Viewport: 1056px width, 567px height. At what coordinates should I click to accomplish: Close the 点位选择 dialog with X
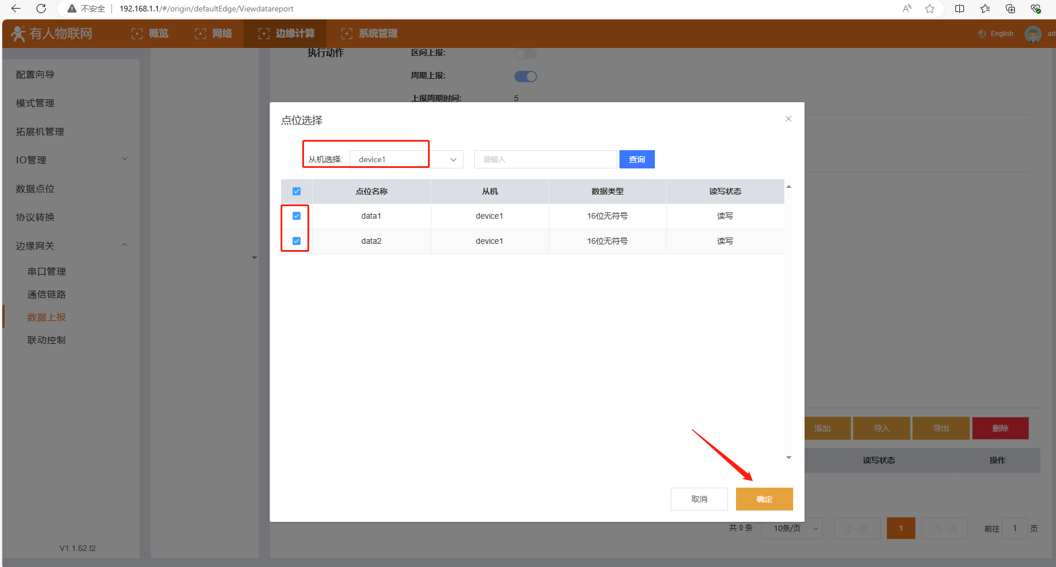[788, 119]
